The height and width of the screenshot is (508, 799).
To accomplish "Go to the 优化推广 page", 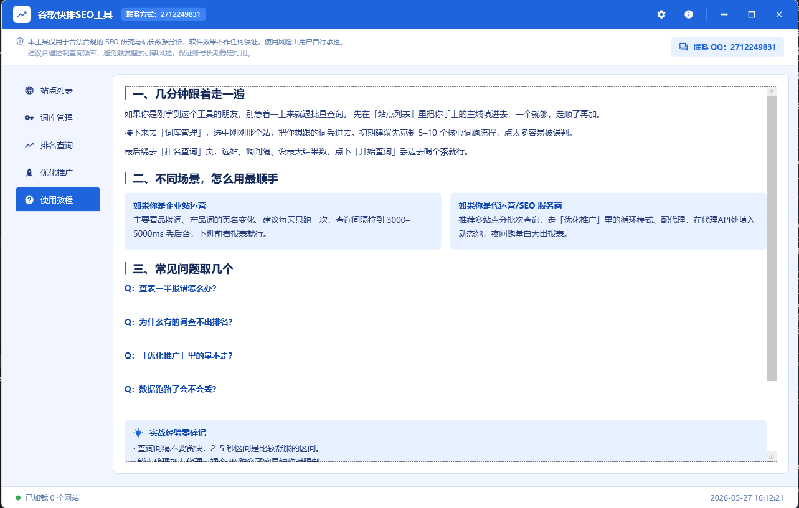I will click(x=58, y=172).
